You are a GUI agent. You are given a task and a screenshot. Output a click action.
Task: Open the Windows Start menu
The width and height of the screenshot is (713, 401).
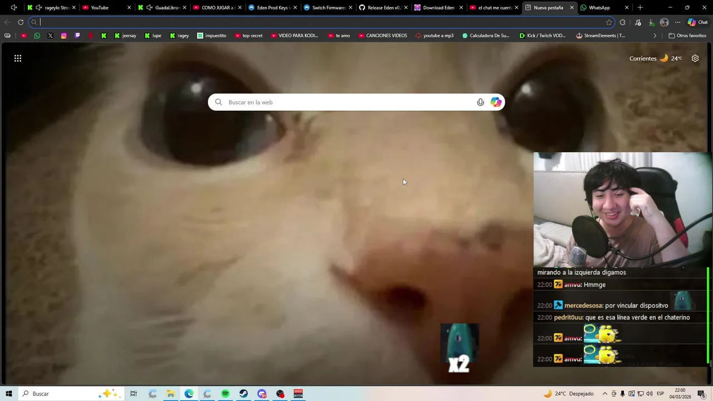pyautogui.click(x=9, y=394)
